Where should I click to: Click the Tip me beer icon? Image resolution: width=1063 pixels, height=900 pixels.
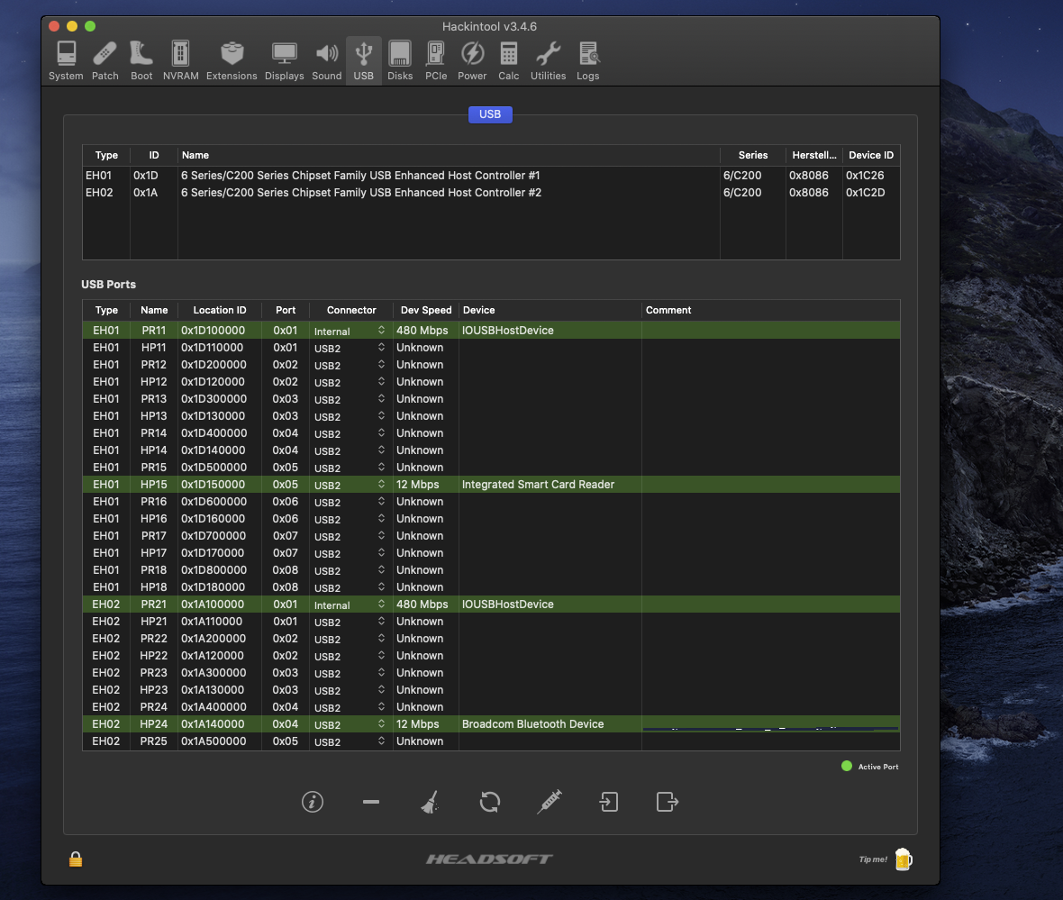point(903,859)
